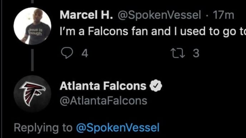Open the Atlanta Falcons logo avatar

[x=32, y=94]
